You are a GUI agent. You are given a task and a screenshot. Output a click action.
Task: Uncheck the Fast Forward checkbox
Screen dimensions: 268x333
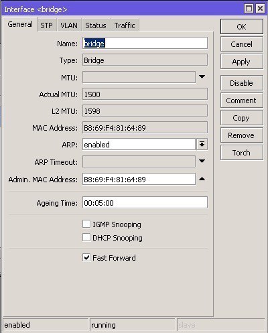[86, 257]
